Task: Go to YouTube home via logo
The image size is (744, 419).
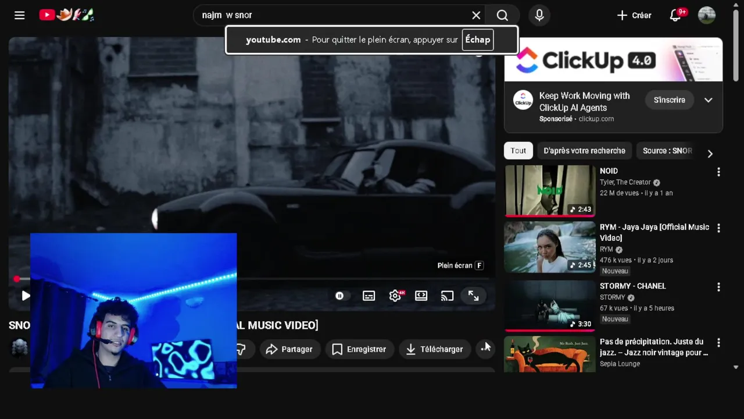Action: click(66, 15)
